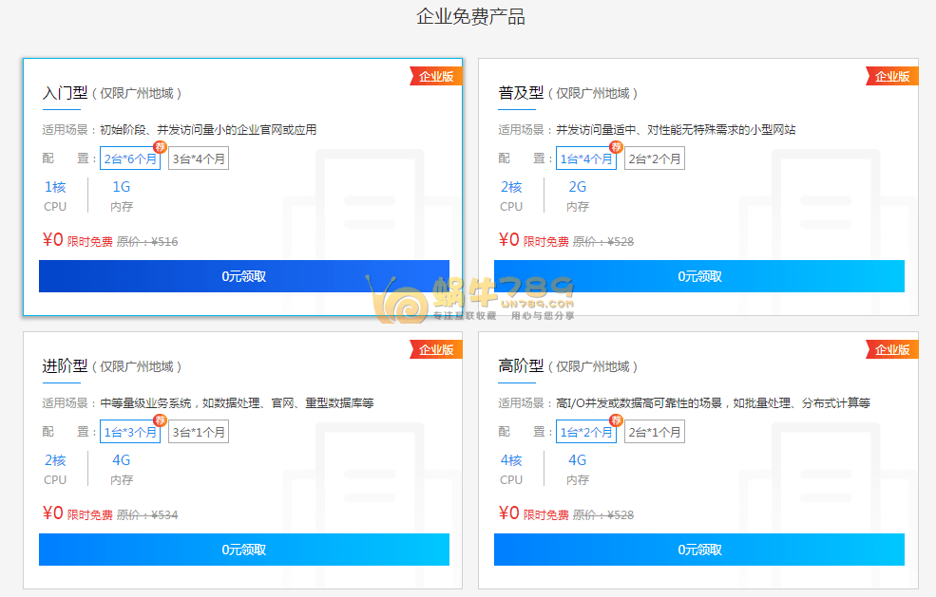The width and height of the screenshot is (936, 597).
Task: Select the 2台*2个月 configuration for 普及型
Action: click(654, 159)
